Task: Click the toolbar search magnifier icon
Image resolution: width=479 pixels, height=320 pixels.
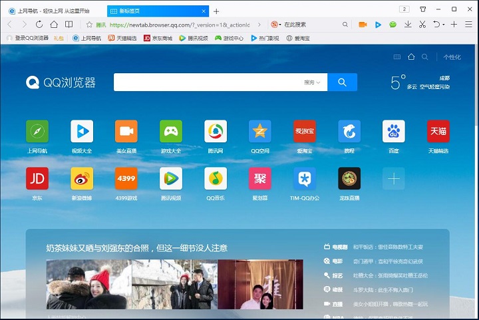Action: click(345, 25)
